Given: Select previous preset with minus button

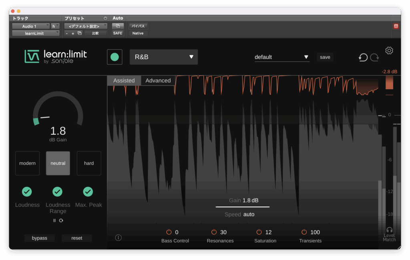Looking at the screenshot, I should point(67,34).
